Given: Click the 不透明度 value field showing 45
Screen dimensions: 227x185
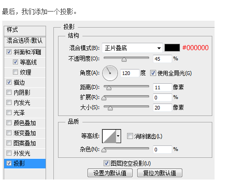Looking at the screenshot, I should tap(162, 59).
